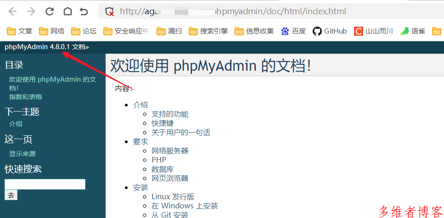Click 显示来源 under 这一页
The height and width of the screenshot is (218, 444).
pyautogui.click(x=22, y=154)
